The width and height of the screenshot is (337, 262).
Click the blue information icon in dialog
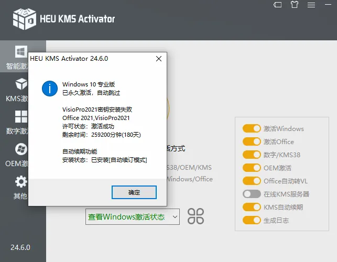[x=50, y=89]
